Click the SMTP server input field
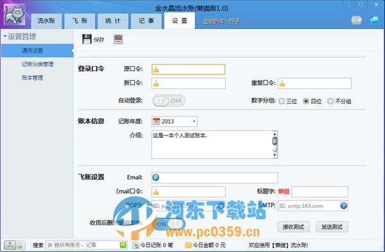The image size is (385, 252). [x=313, y=206]
